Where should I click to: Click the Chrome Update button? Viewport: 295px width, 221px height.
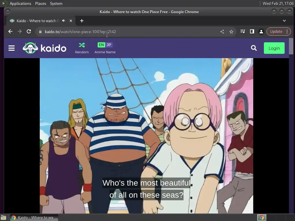coord(276,31)
